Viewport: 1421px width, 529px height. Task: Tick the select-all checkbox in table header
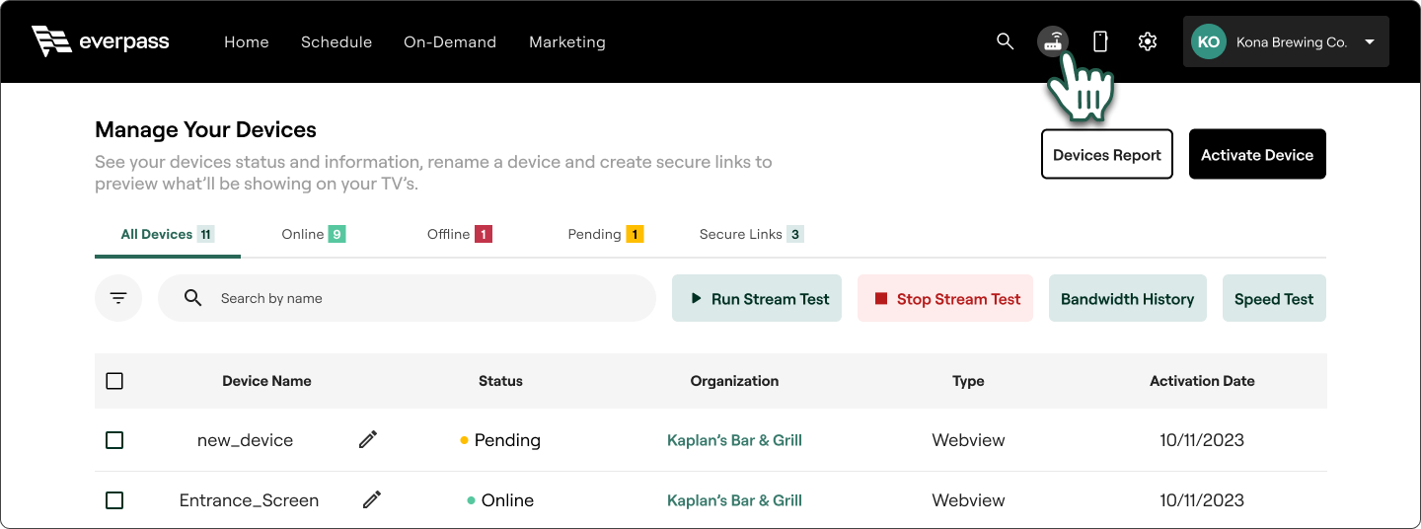click(114, 381)
